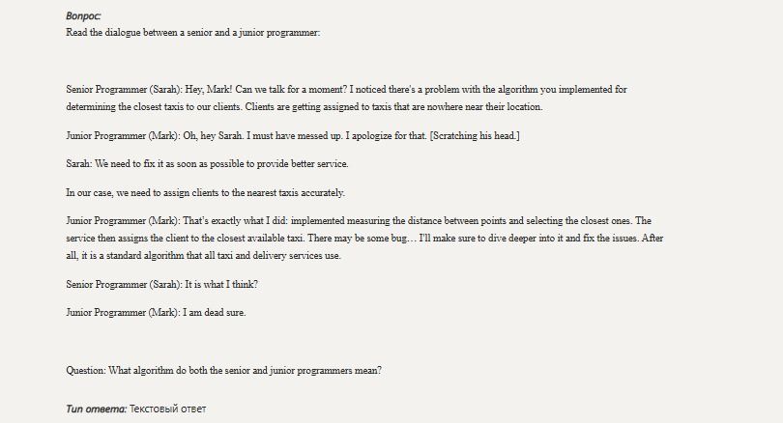
Task: Click the first 'Senior Programmer (Sarah):' speaker label
Action: click(x=125, y=90)
